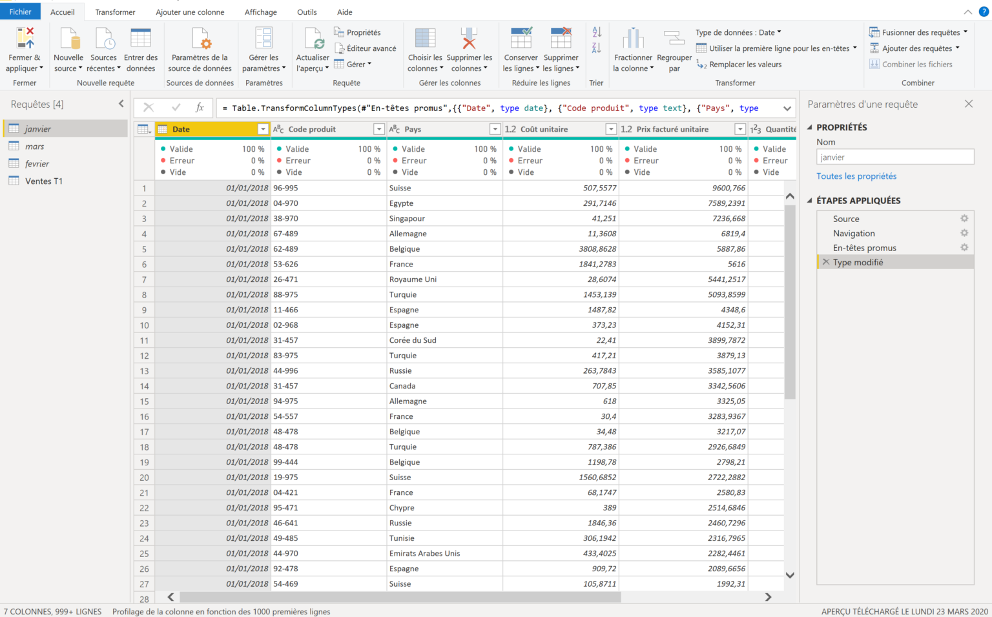The width and height of the screenshot is (992, 617).
Task: Click the Nom input field
Action: pyautogui.click(x=895, y=157)
